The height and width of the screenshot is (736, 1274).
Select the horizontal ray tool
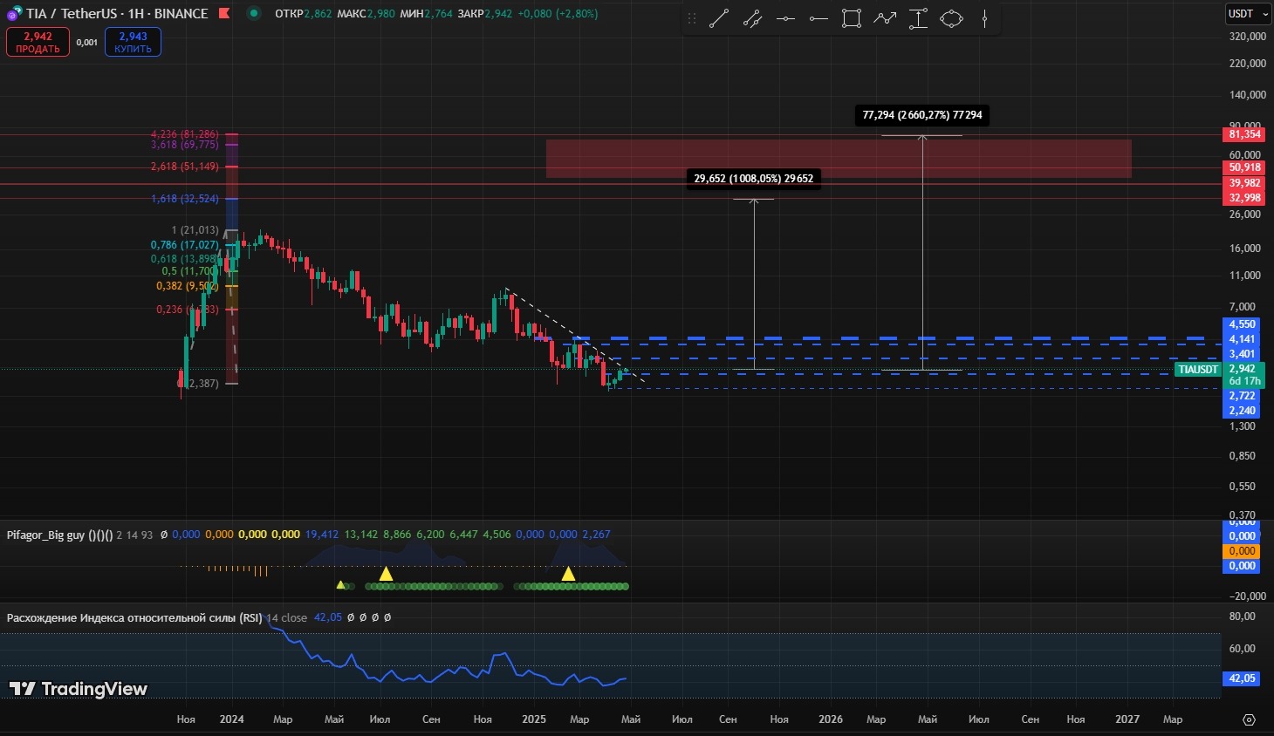[x=819, y=18]
